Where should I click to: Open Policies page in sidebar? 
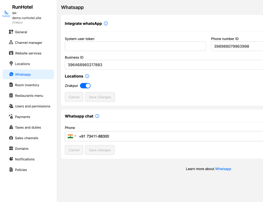[x=28, y=170]
